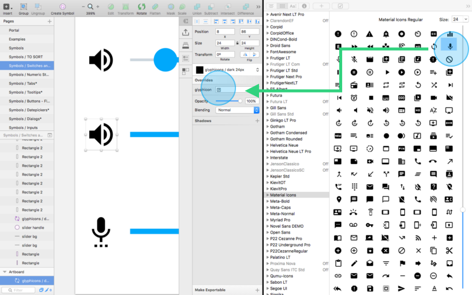Collapse the Artboard layer group
The width and height of the screenshot is (472, 295).
click(x=5, y=272)
